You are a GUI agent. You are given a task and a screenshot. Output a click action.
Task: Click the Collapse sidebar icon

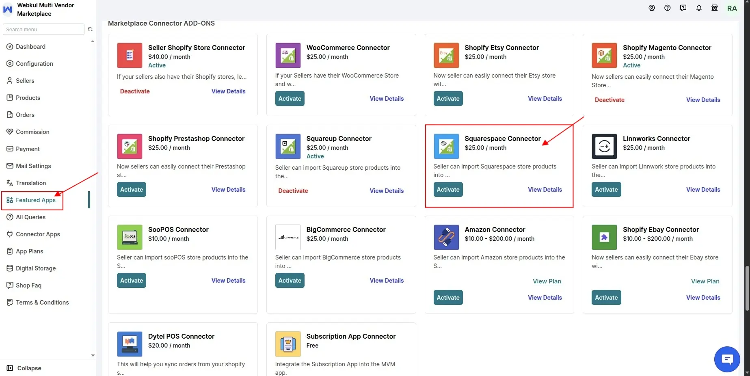(10, 368)
